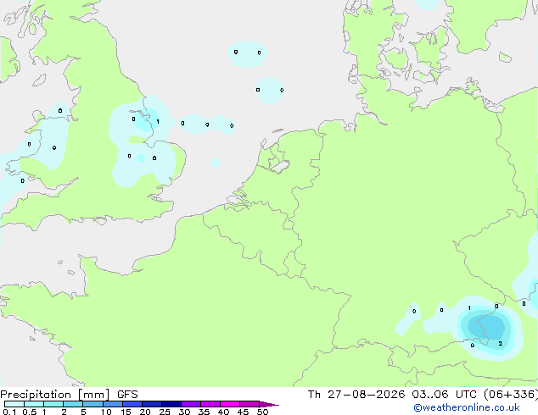Image resolution: width=538 pixels, height=415 pixels.
Task: Select the purple swatch between 30 and 35
Action: [x=191, y=404]
